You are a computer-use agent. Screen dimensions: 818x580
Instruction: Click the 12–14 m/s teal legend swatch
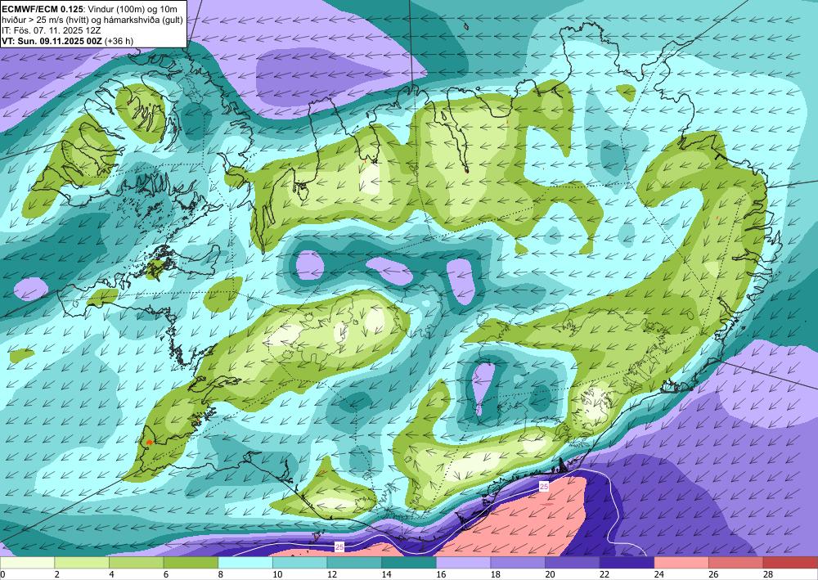(354, 563)
